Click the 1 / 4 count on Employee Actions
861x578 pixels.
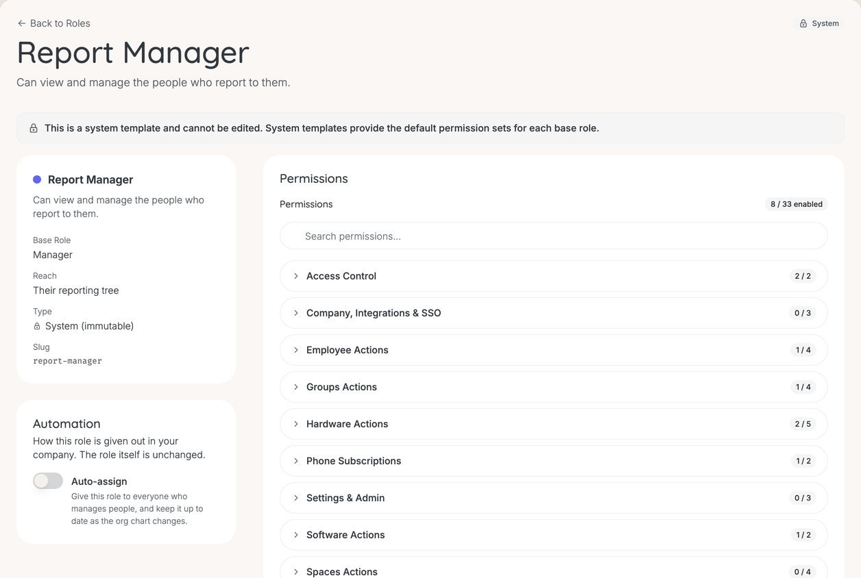tap(803, 350)
